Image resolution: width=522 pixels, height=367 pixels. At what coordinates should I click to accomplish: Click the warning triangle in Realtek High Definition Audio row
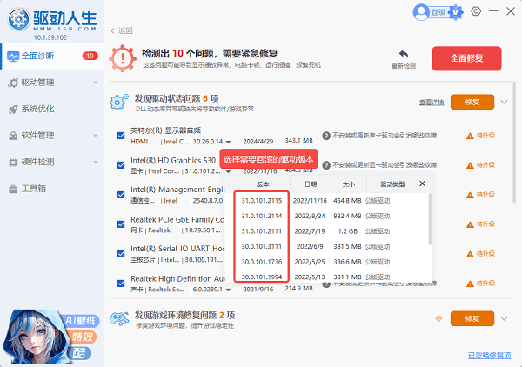(x=470, y=284)
